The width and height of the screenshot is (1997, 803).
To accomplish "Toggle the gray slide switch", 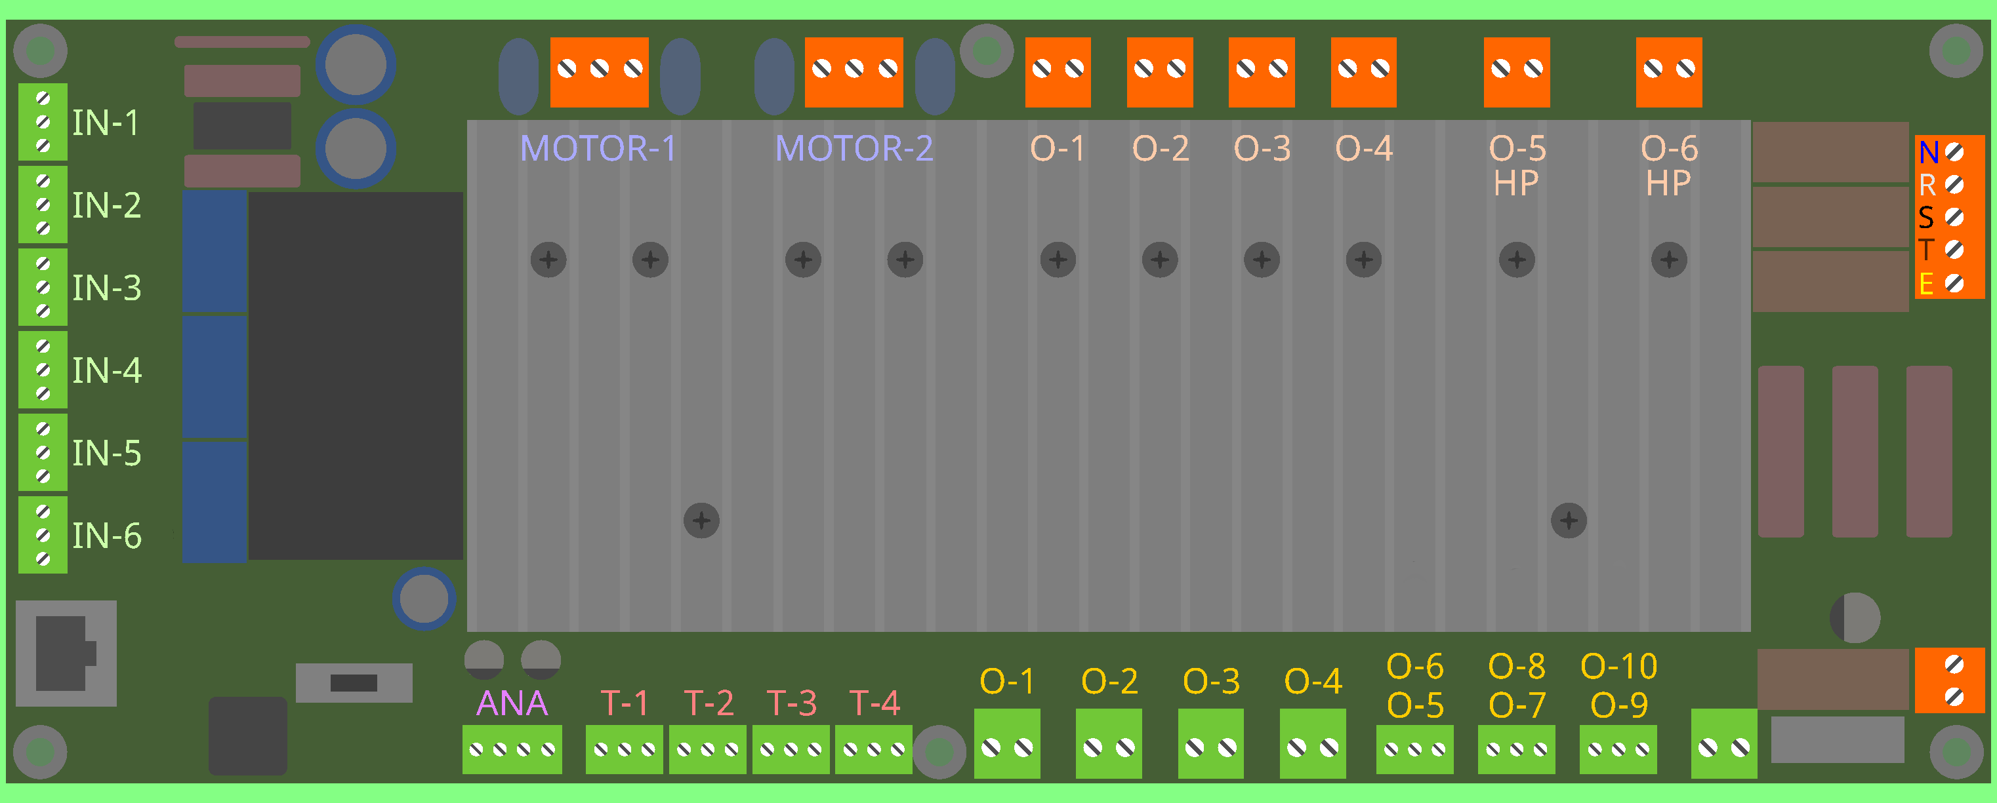I will (x=354, y=682).
